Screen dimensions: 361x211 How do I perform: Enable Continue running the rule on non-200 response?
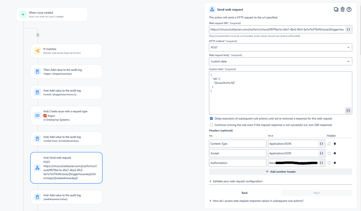(211, 125)
